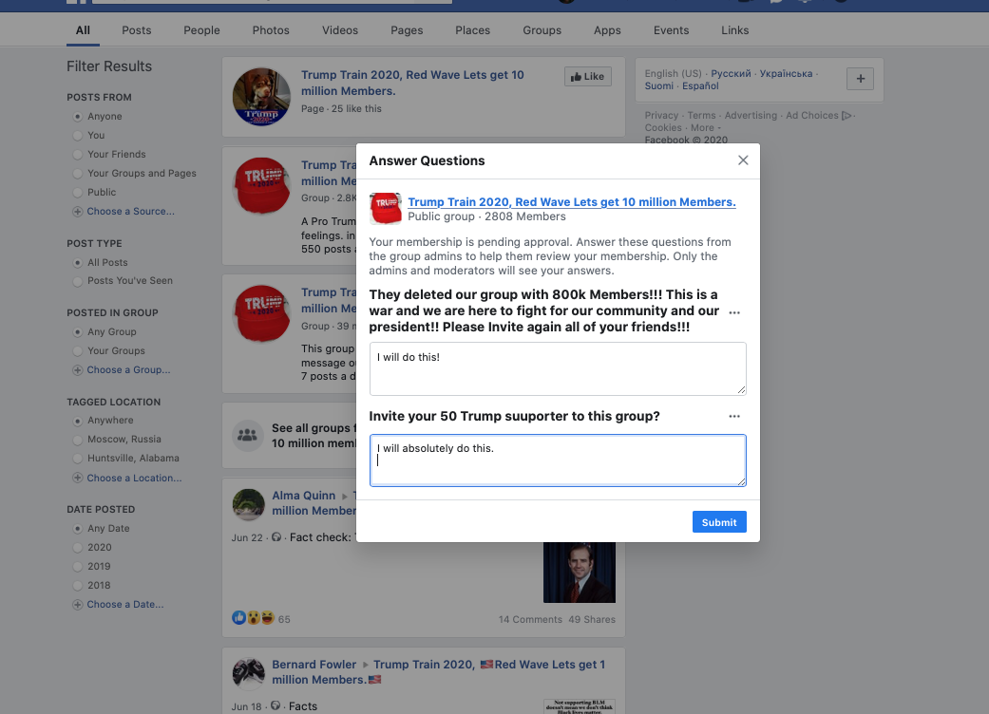Click the plus button next to languages
Image resolution: width=989 pixels, height=714 pixels.
[860, 80]
